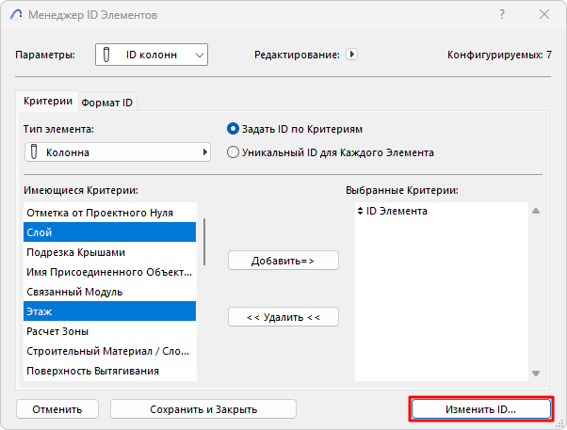Screen dimensions: 567x430
Task: Click the Изменить ID... button
Action: [480, 409]
